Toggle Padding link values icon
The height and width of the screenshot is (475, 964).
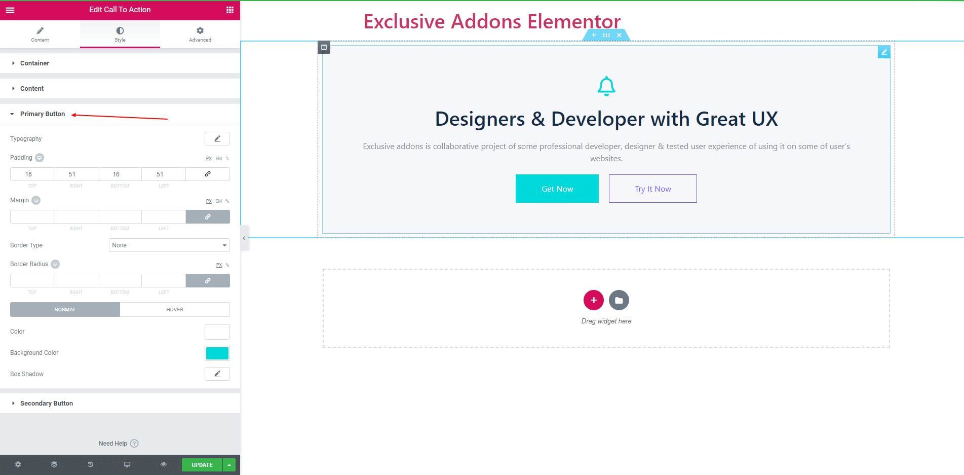click(x=208, y=174)
